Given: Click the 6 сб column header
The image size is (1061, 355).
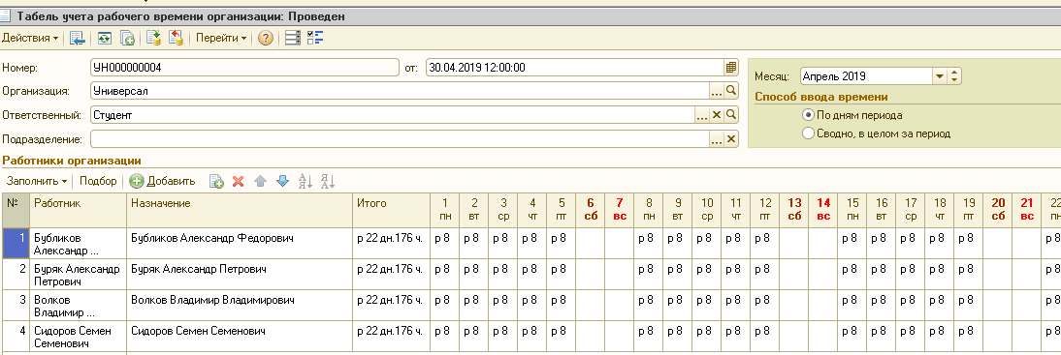Looking at the screenshot, I should 590,210.
